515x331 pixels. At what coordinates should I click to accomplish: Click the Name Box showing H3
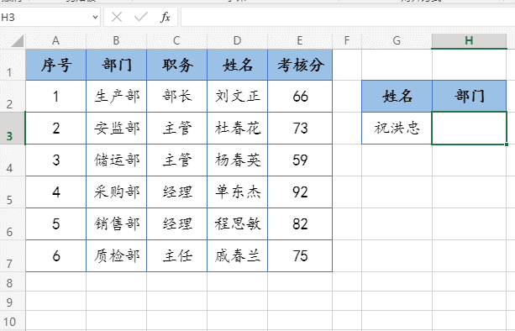(x=46, y=17)
